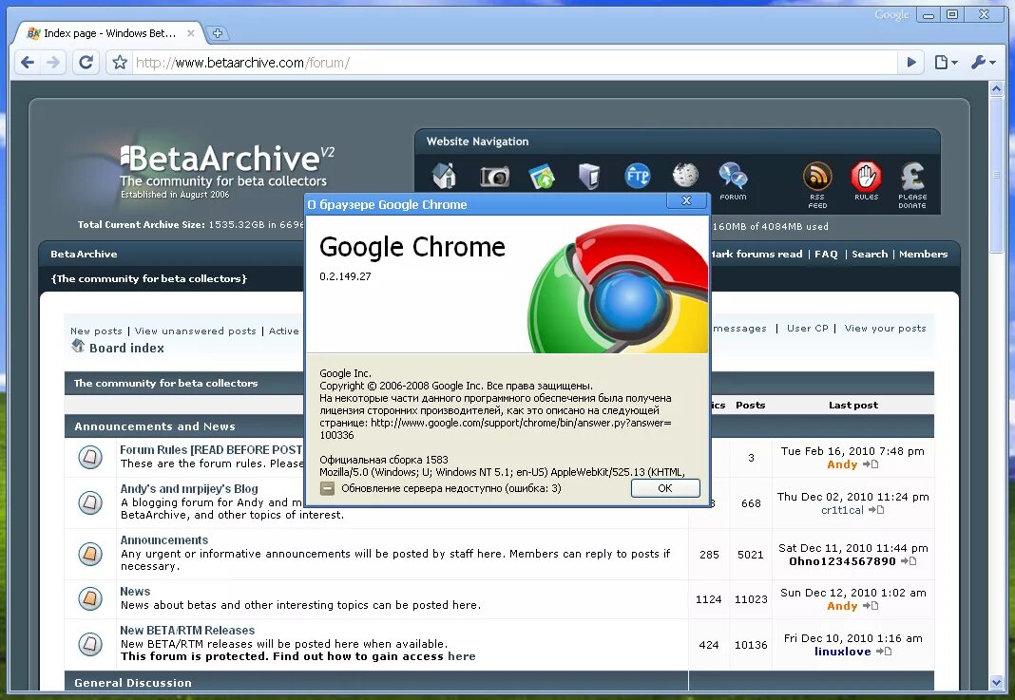The width and height of the screenshot is (1015, 700).
Task: Click the Board index home icon
Action: click(x=78, y=346)
